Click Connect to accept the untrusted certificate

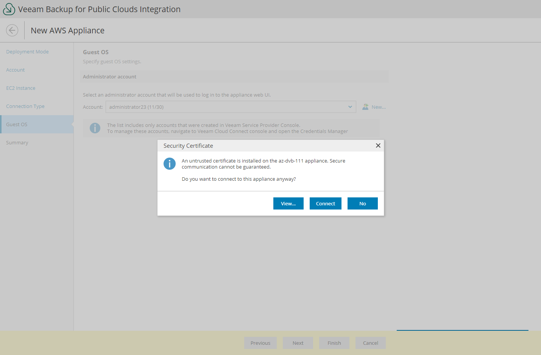[x=325, y=203]
